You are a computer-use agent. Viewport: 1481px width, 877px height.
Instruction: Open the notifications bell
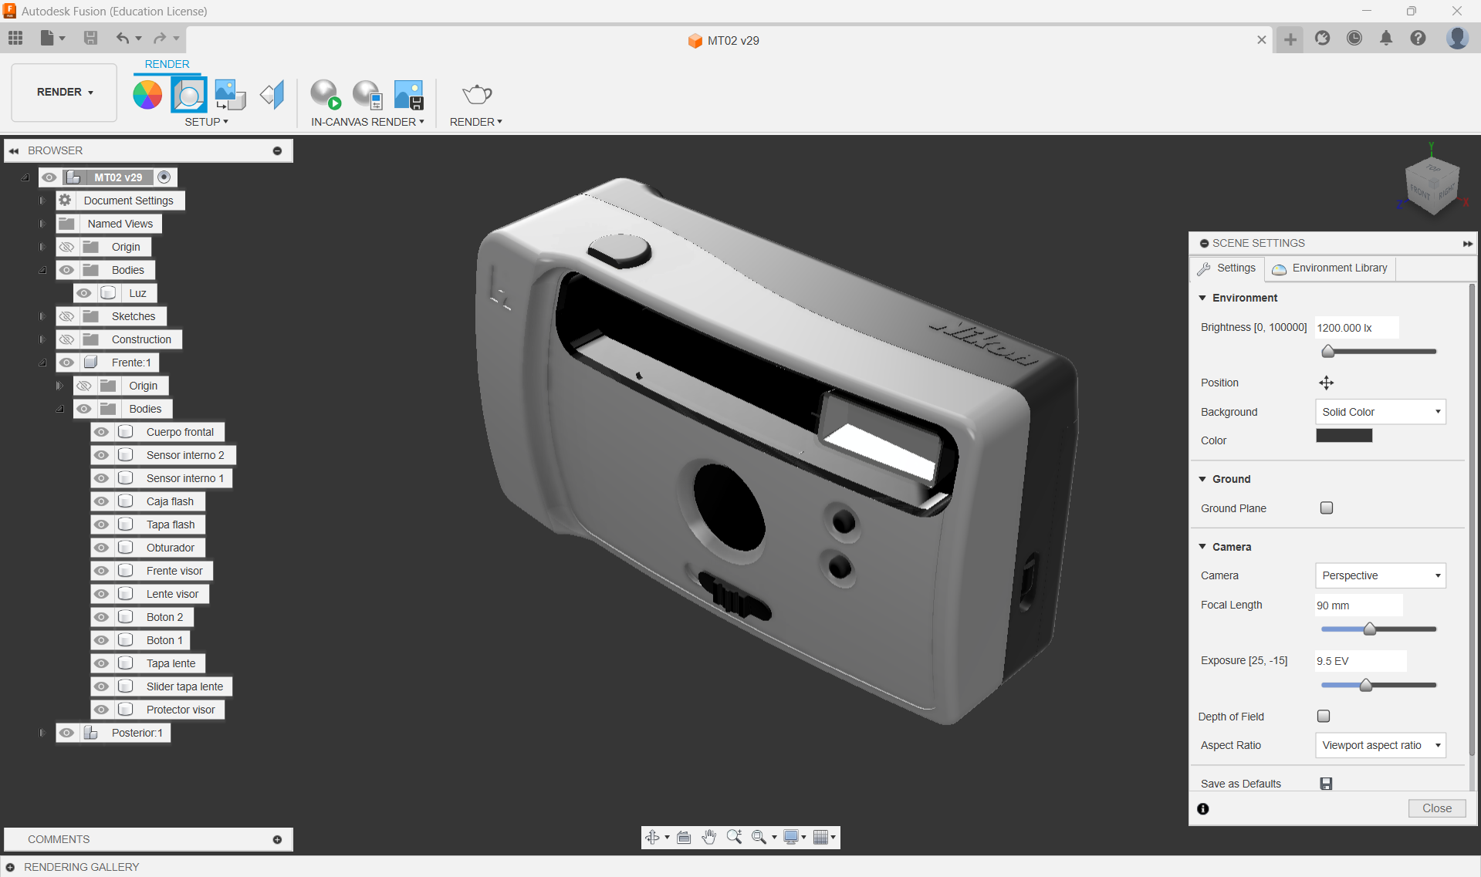(x=1386, y=38)
